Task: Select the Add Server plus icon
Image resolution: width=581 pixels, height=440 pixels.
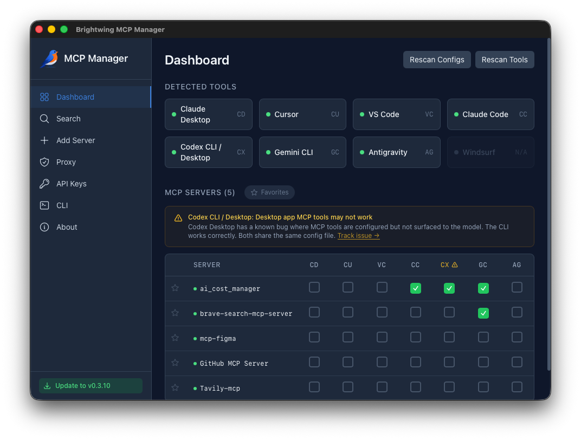Action: (44, 140)
